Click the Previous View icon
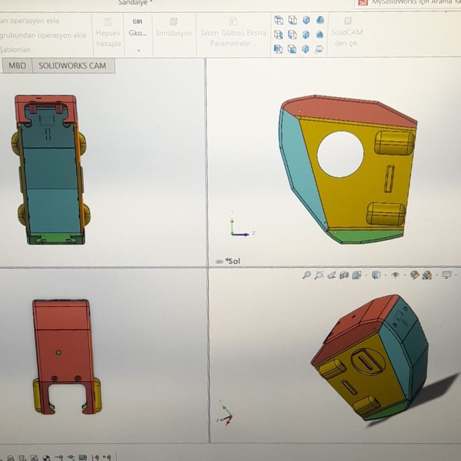 [x=332, y=275]
